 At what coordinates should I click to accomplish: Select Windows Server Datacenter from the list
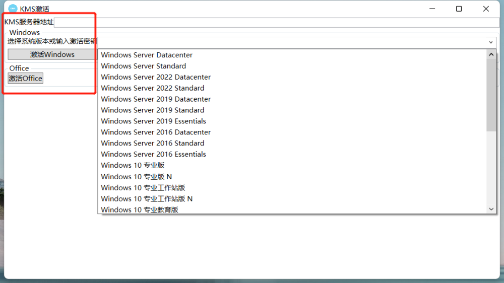pyautogui.click(x=292, y=55)
